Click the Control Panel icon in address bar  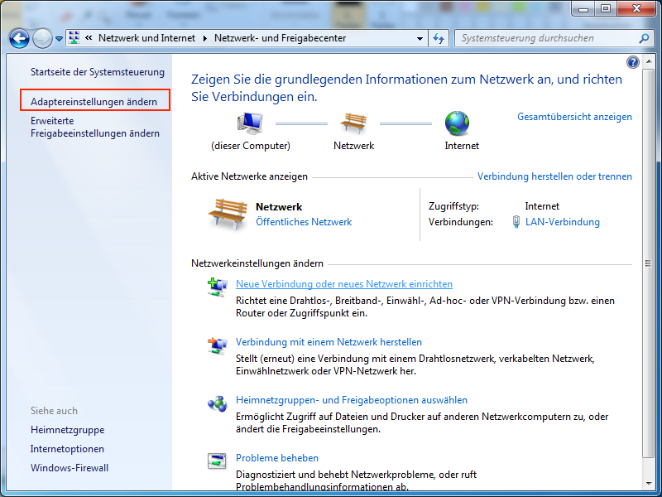(74, 37)
